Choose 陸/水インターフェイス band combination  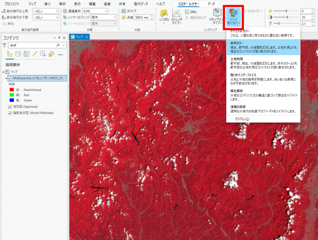(x=263, y=79)
